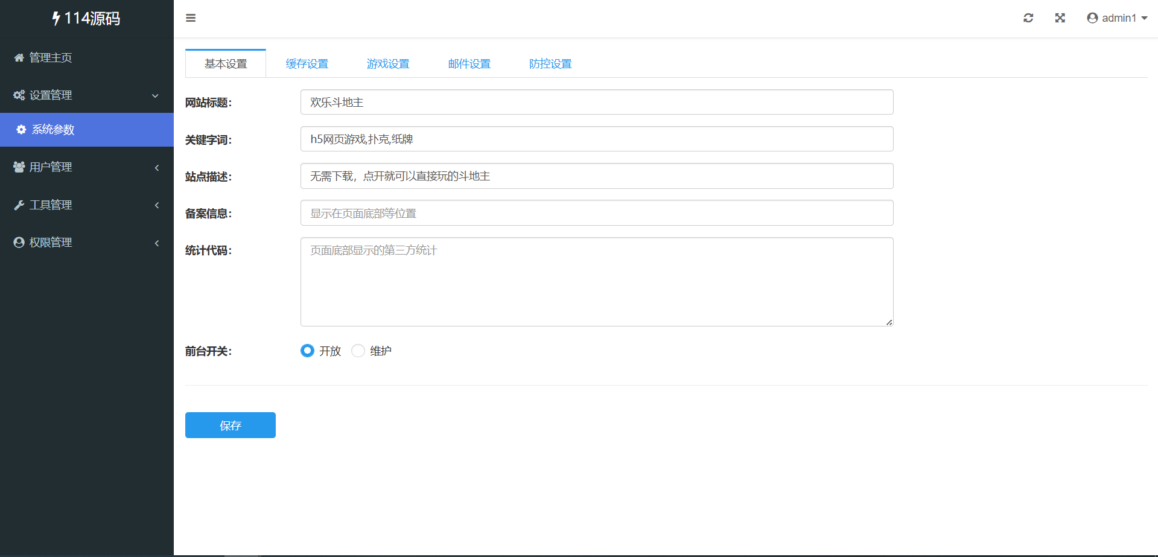The image size is (1158, 557).
Task: Click the 保存 button
Action: click(x=230, y=425)
